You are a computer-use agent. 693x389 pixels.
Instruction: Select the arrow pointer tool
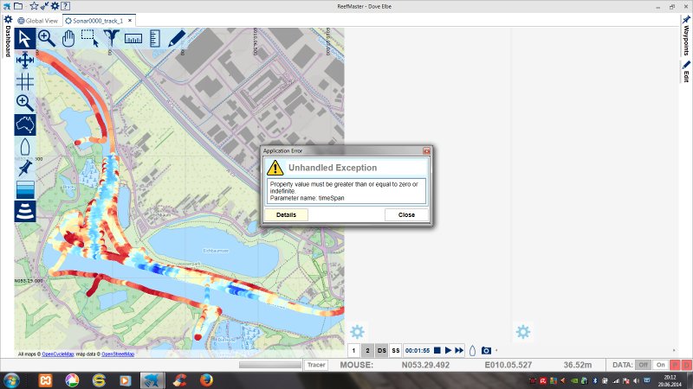click(x=25, y=37)
